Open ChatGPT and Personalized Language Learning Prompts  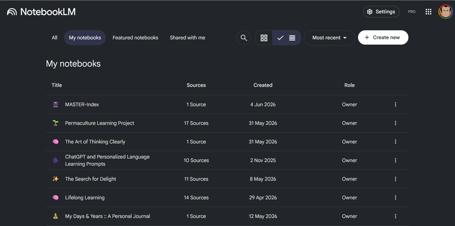pyautogui.click(x=107, y=160)
